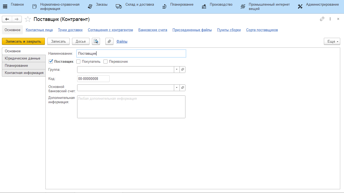Click the paperclip attach file icon
The image size is (344, 193).
pyautogui.click(x=109, y=41)
